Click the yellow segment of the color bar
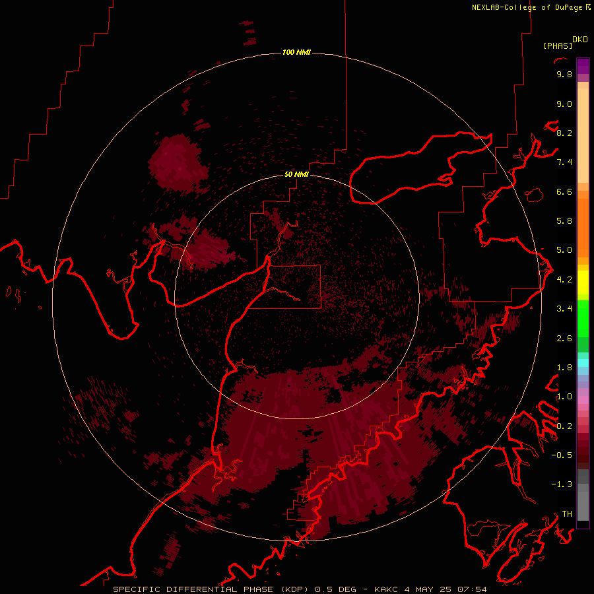This screenshot has height=594, width=594. (x=583, y=282)
